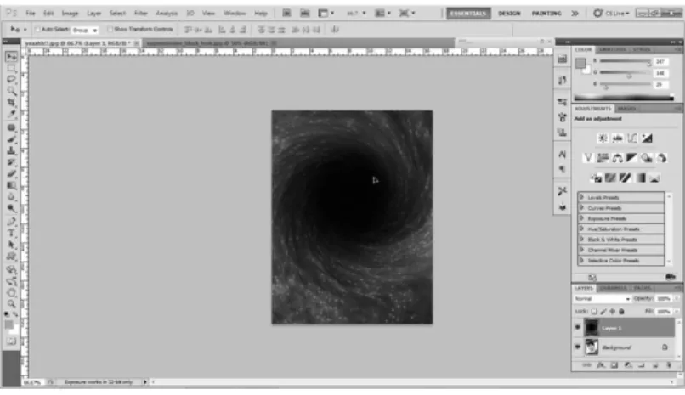Select the Path Selection tool
This screenshot has height=395, width=685.
[11, 245]
